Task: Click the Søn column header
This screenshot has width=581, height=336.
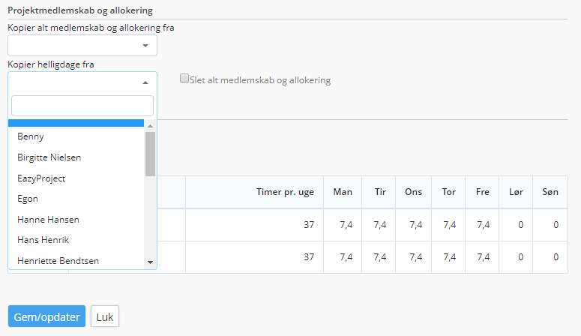Action: click(x=550, y=192)
